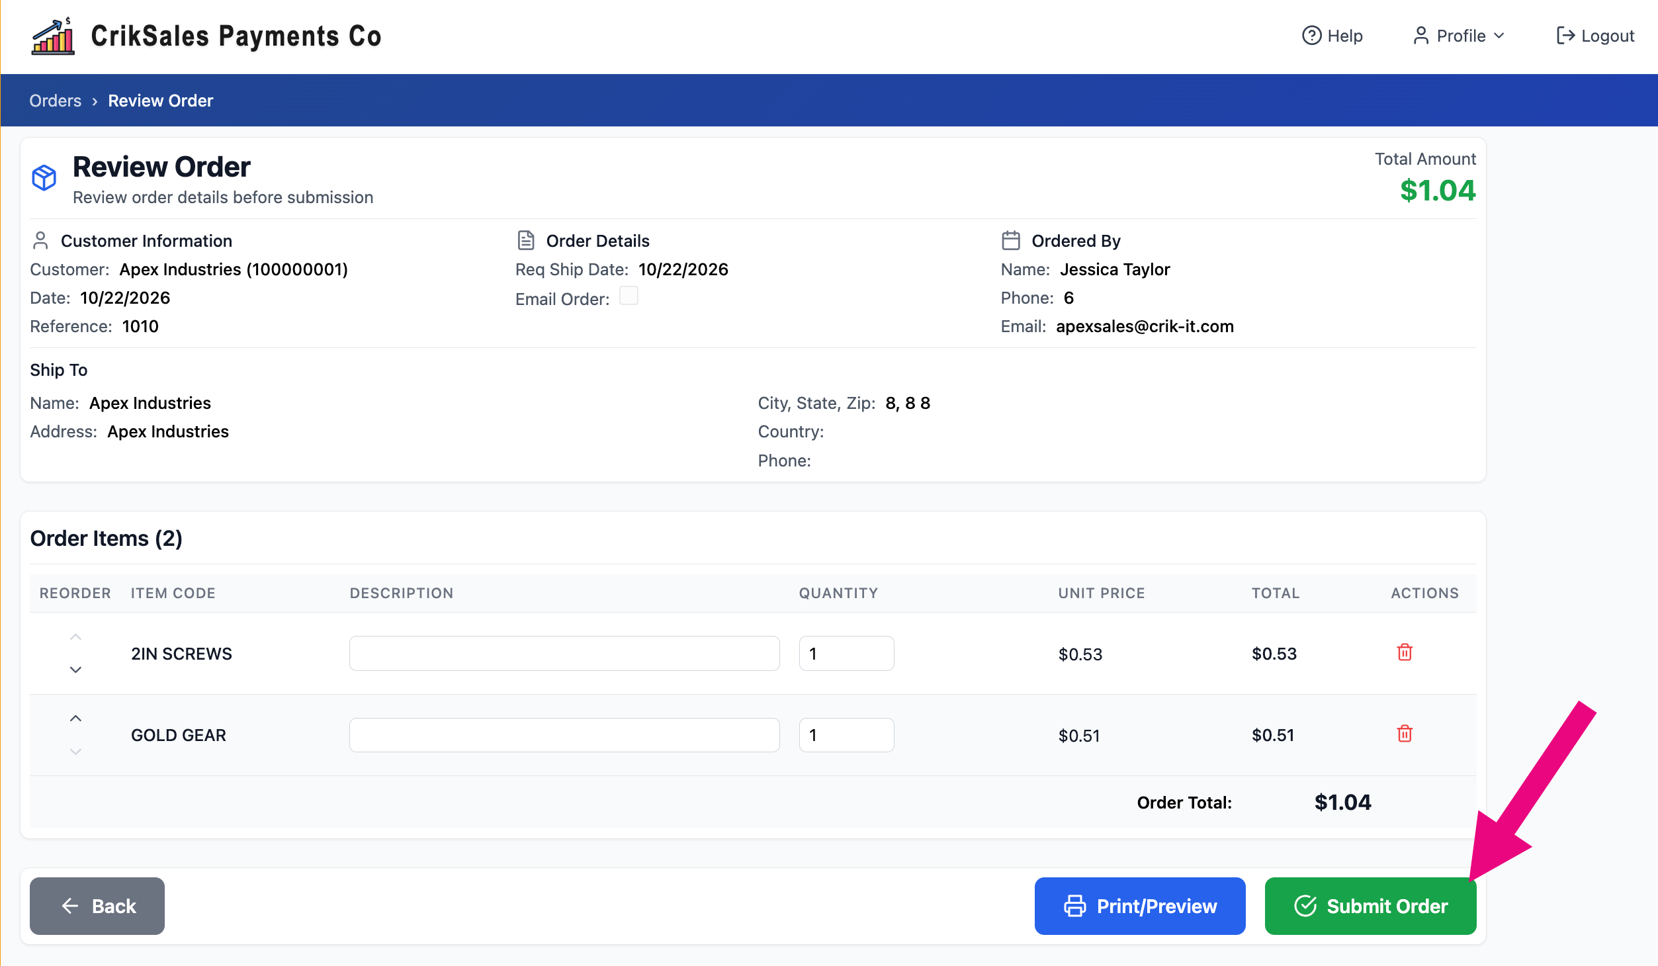
Task: Toggle the Email Order checkbox
Action: click(629, 296)
